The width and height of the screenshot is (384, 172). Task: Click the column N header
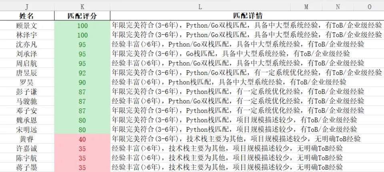[338, 6]
